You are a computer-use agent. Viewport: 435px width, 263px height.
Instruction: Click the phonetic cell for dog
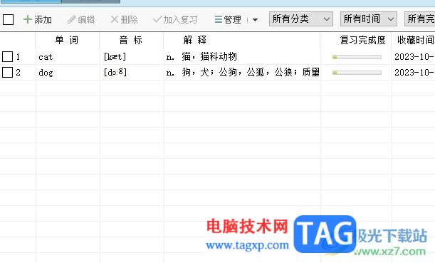pyautogui.click(x=115, y=73)
